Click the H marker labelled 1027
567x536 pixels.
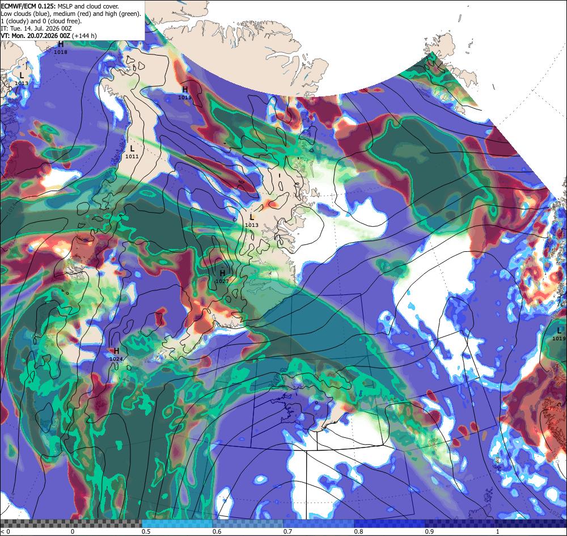pyautogui.click(x=222, y=273)
